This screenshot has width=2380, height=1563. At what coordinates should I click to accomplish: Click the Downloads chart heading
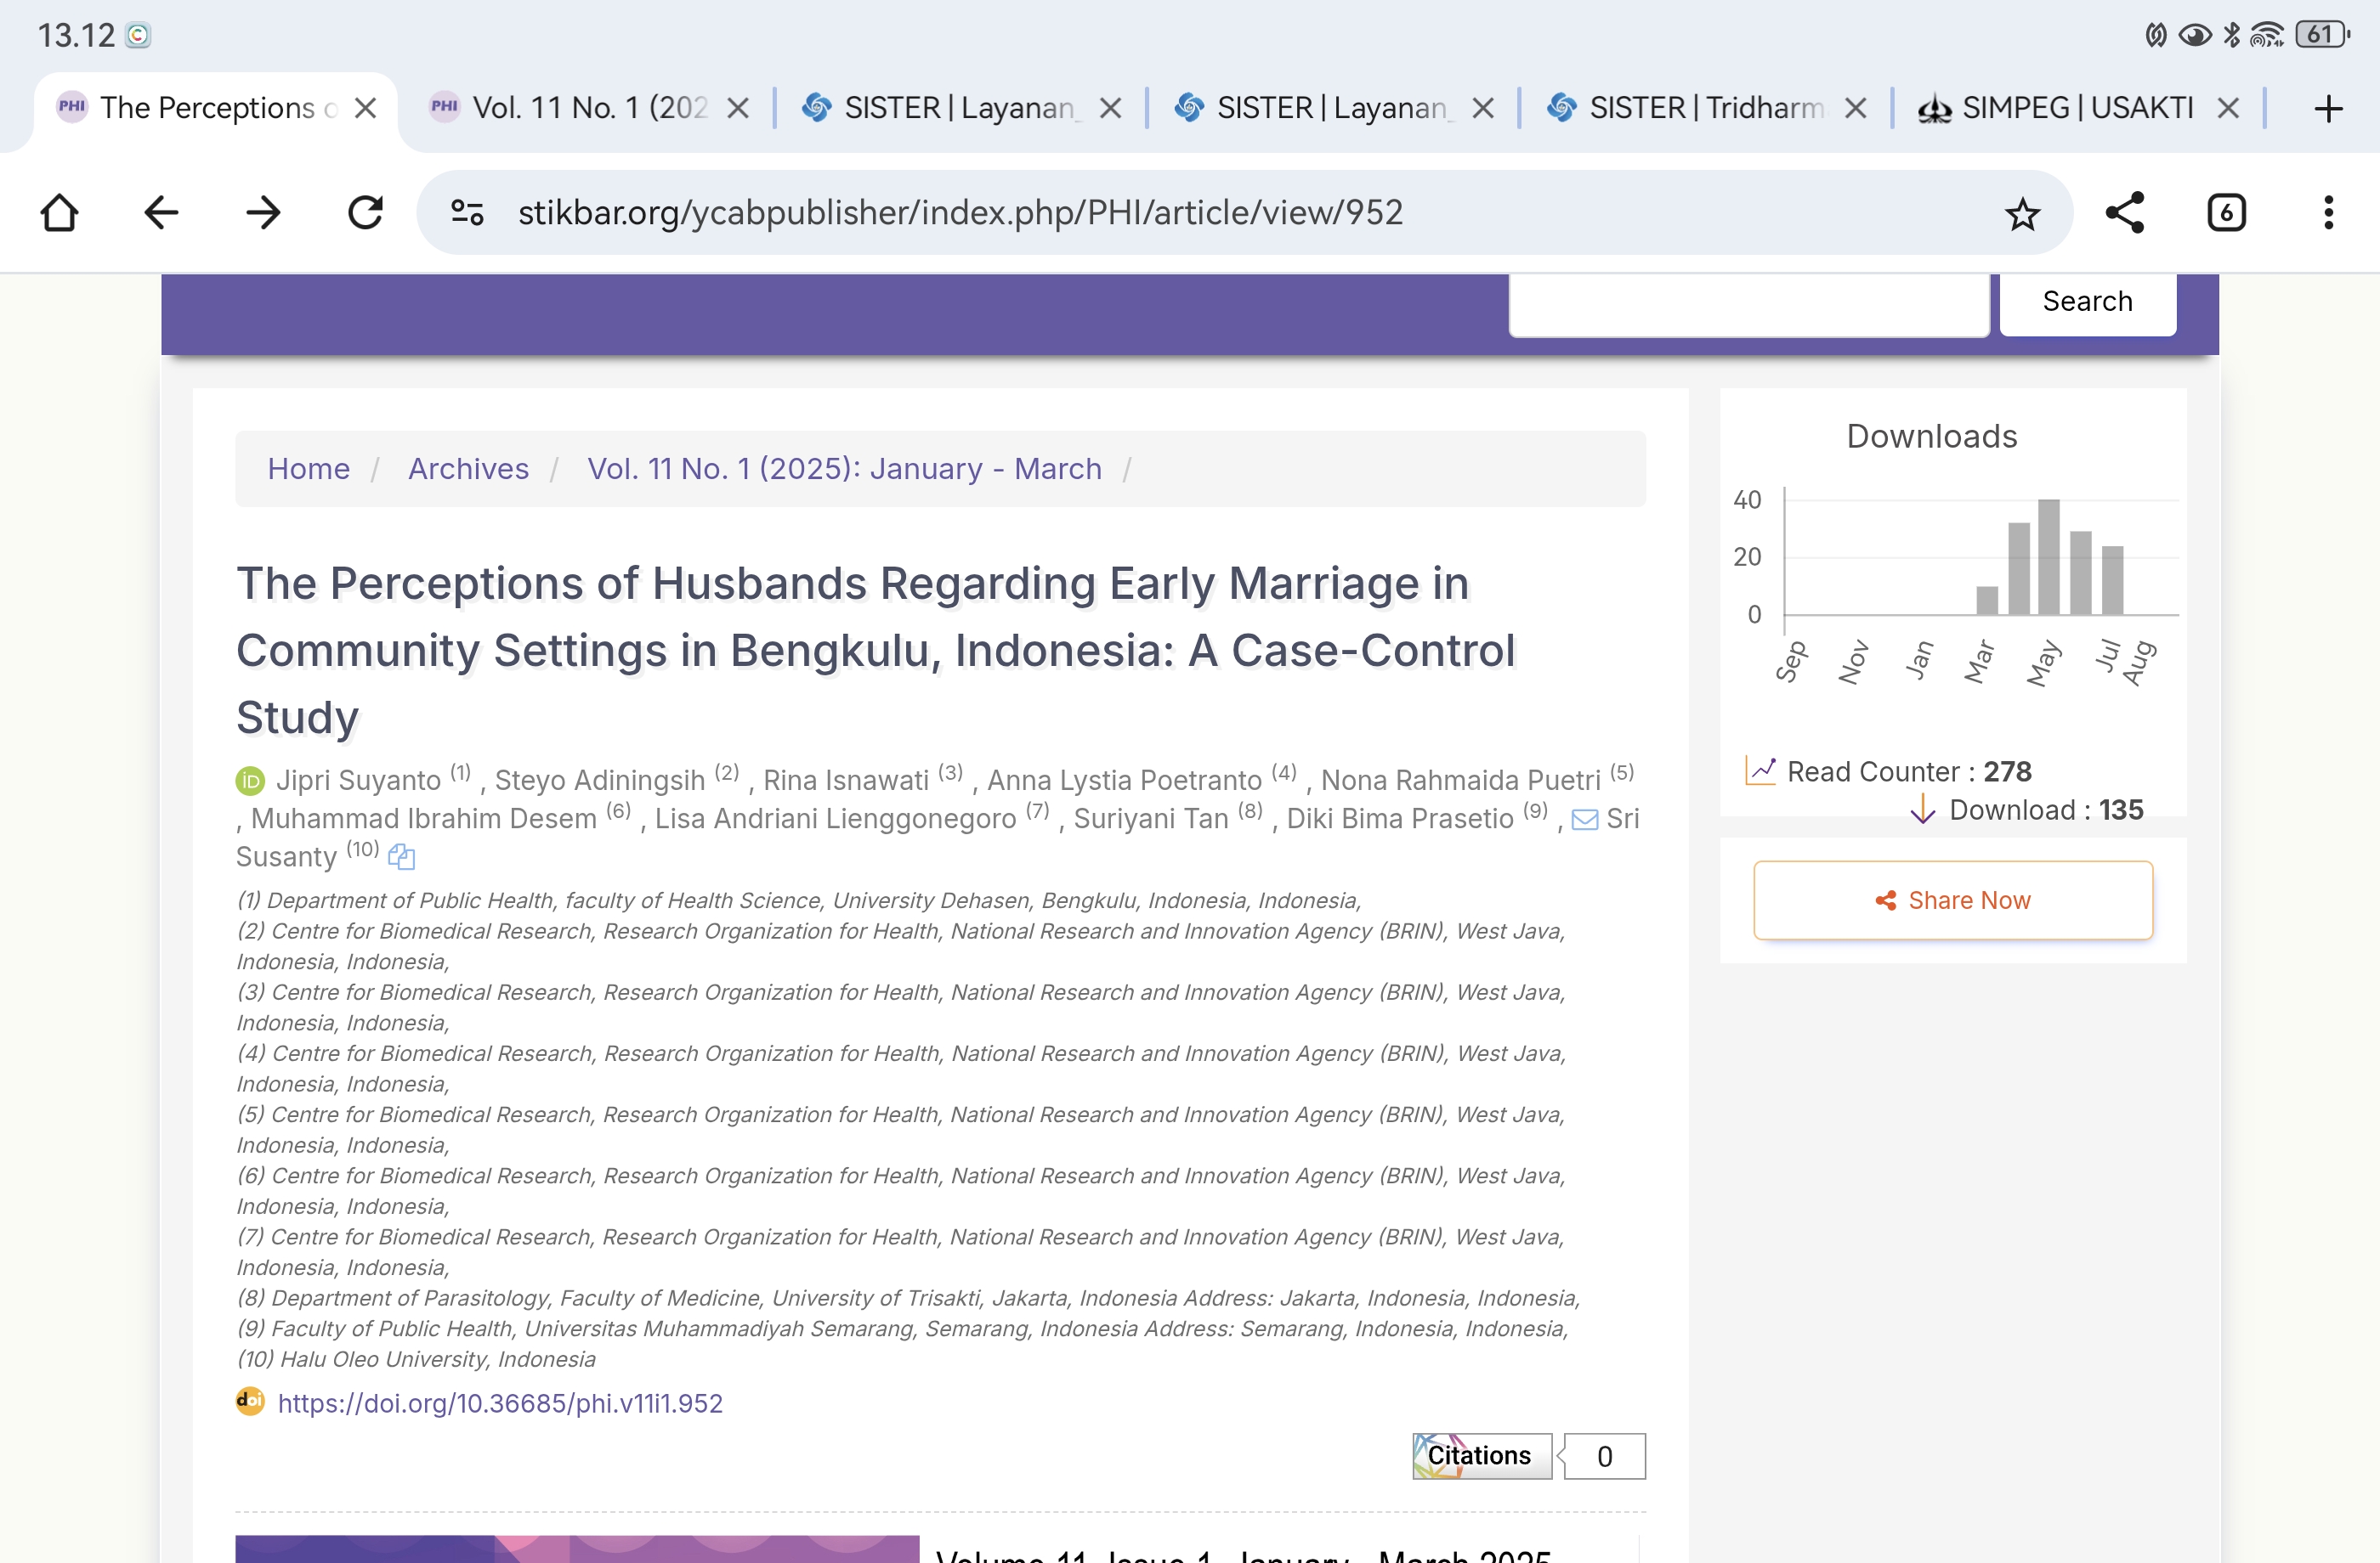[1931, 437]
